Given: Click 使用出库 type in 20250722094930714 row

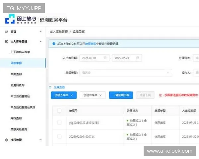Looking at the screenshot, I should pos(160,137).
